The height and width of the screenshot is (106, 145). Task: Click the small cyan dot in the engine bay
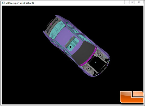coord(96,62)
